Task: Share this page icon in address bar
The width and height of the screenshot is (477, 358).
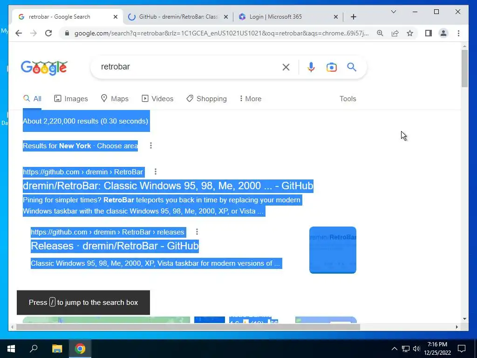Action: point(395,33)
